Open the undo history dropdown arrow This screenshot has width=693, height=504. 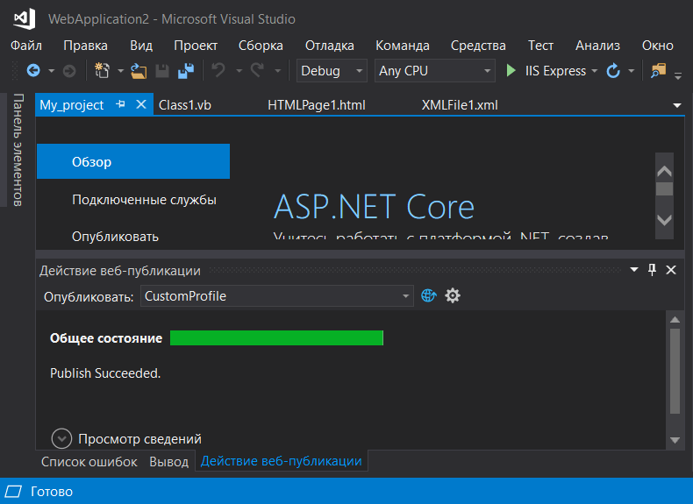(x=239, y=71)
